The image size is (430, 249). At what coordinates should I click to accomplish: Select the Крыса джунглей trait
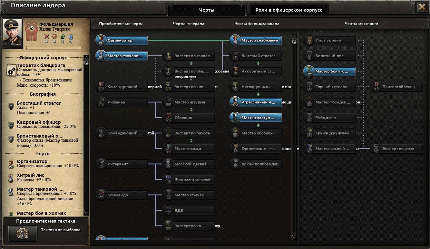pos(330,133)
